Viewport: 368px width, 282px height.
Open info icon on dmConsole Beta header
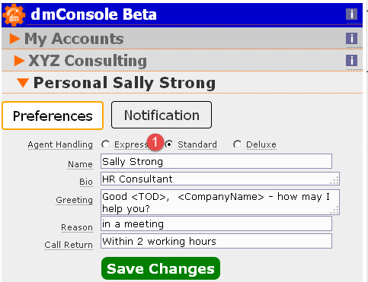pyautogui.click(x=351, y=14)
